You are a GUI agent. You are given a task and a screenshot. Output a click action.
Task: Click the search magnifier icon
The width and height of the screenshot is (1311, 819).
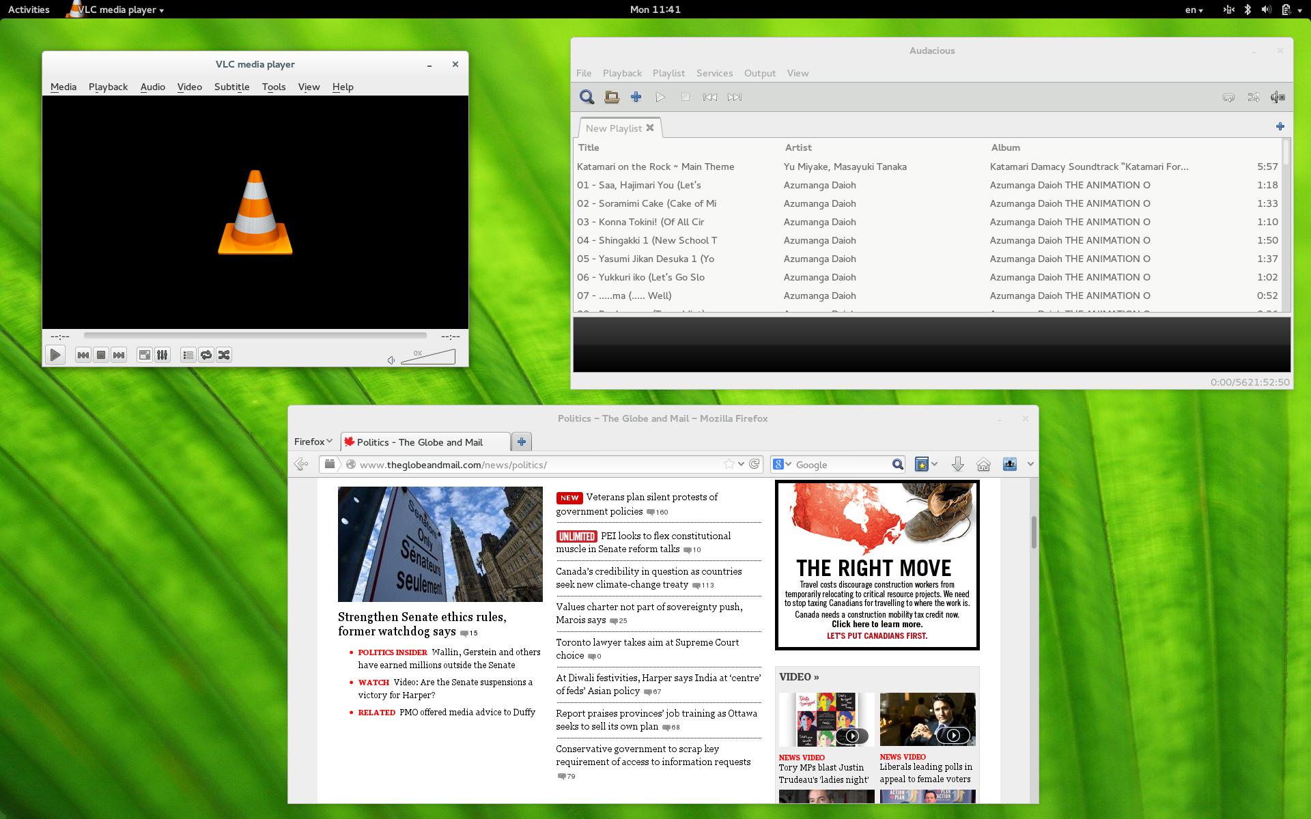pos(898,465)
